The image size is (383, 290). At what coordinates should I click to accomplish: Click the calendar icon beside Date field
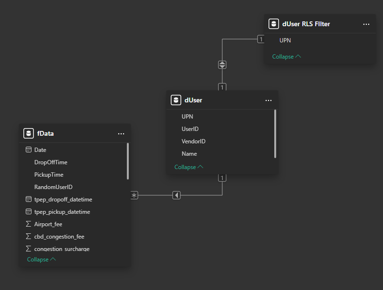[x=29, y=150]
